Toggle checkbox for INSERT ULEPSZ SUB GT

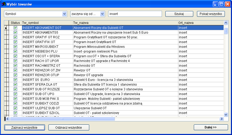pyautogui.click(x=15, y=108)
